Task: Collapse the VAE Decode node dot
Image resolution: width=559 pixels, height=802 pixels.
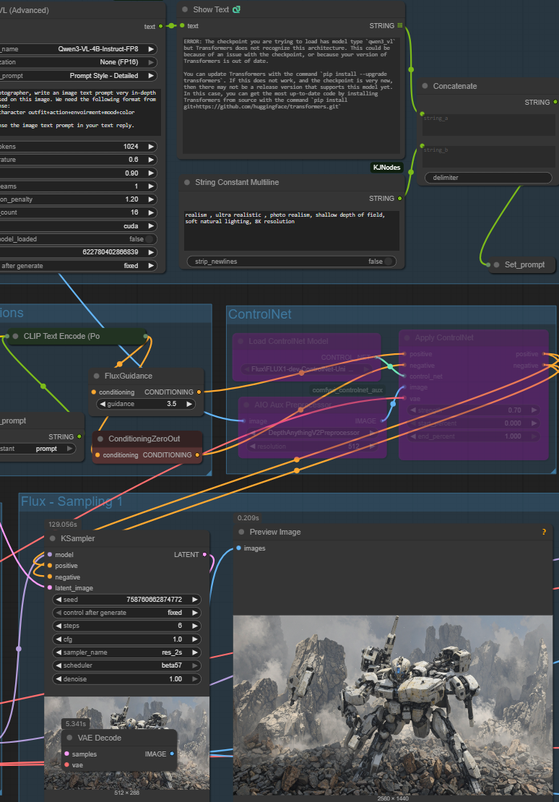Action: pyautogui.click(x=69, y=738)
